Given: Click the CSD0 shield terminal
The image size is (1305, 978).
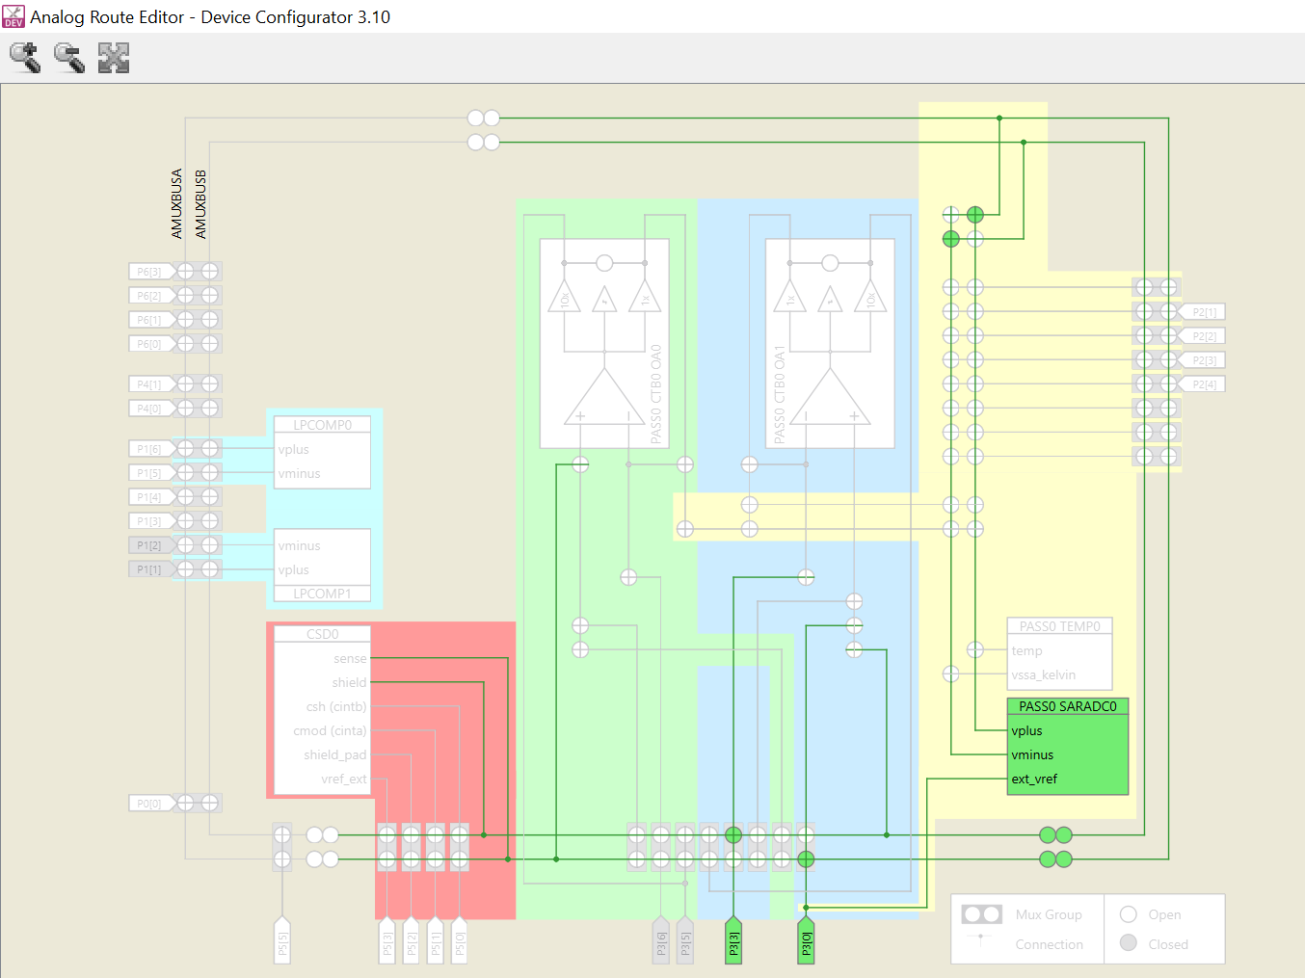Looking at the screenshot, I should [349, 682].
